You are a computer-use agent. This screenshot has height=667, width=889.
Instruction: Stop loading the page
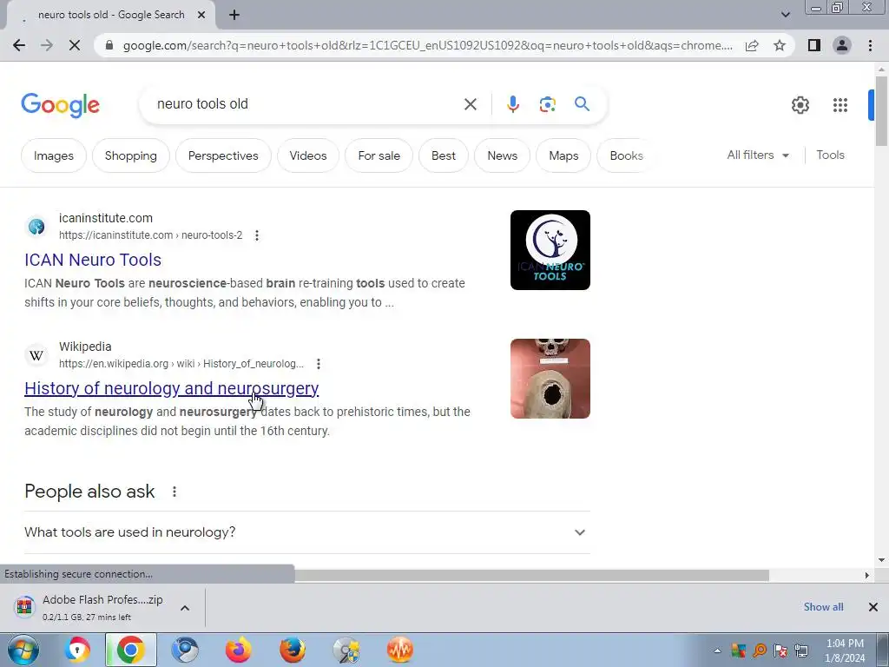[75, 45]
